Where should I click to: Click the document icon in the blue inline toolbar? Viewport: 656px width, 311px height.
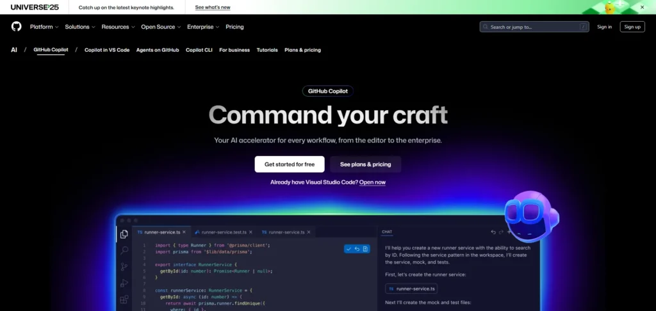pos(365,249)
